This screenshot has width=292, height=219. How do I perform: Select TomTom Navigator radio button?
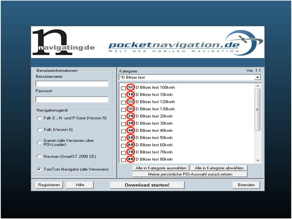click(x=39, y=169)
